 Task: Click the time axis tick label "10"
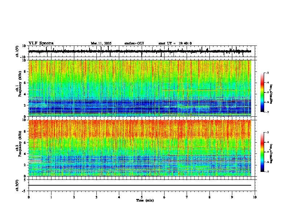click(255, 197)
